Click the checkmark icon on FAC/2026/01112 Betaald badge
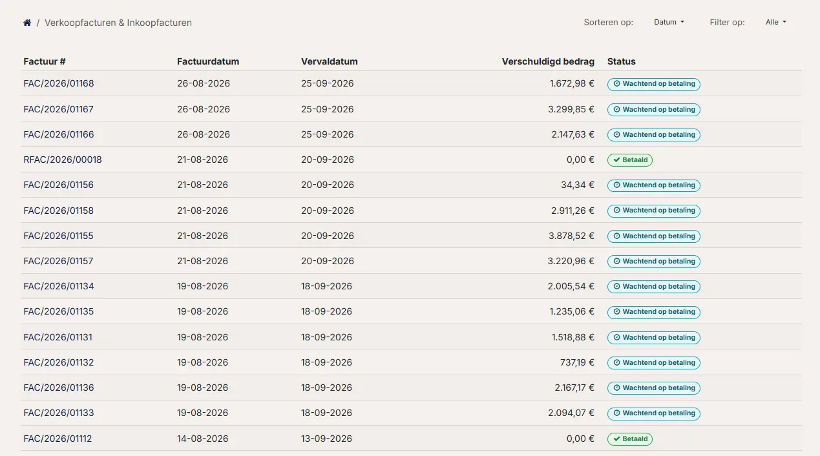Screen dimensions: 820x456 click(x=616, y=439)
